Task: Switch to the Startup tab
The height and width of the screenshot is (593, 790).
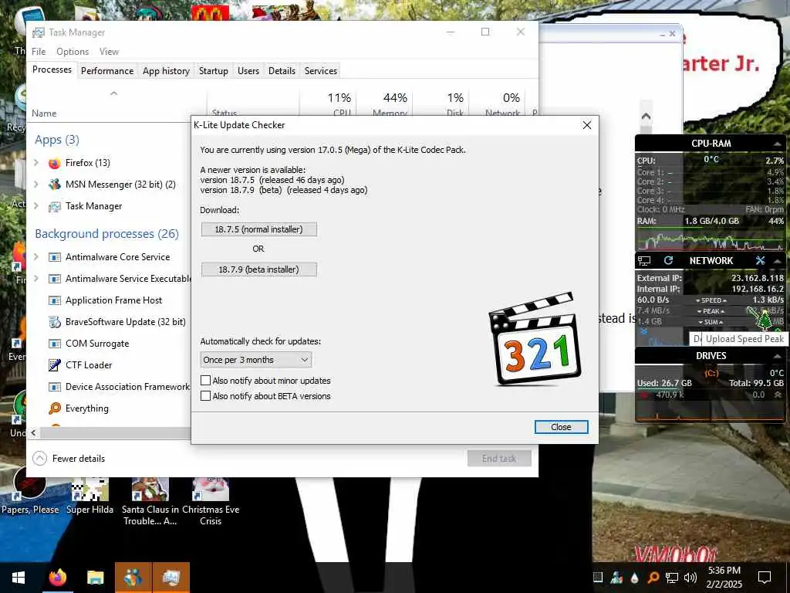Action: pos(214,71)
